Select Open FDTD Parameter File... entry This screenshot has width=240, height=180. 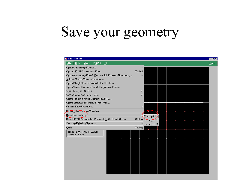pyautogui.click(x=105, y=71)
